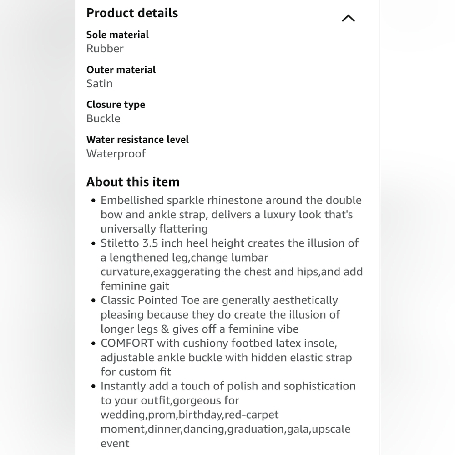Select the Water resistance level label
The height and width of the screenshot is (455, 455).
click(137, 140)
